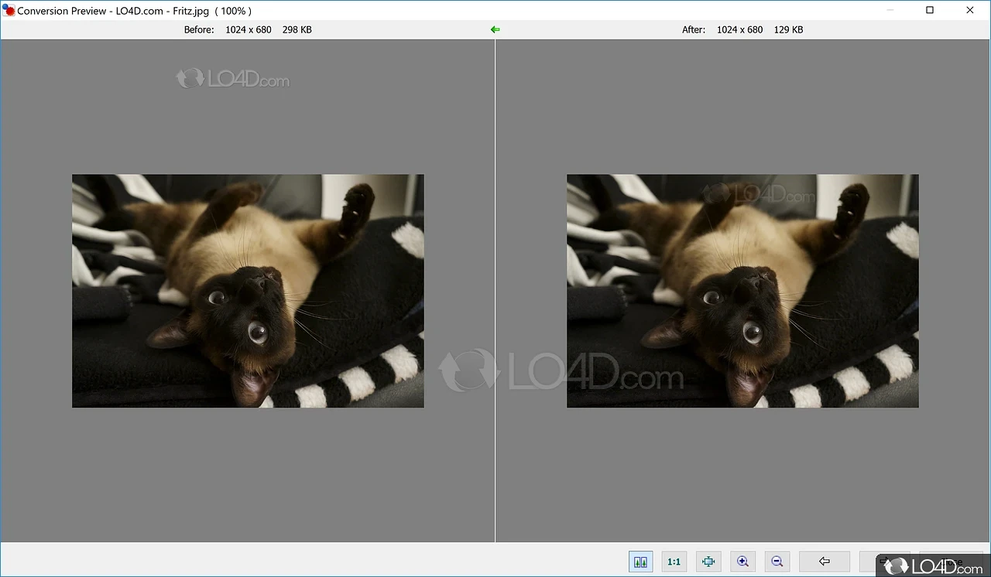Zoom out with the magnifier minus icon
This screenshot has height=577, width=991.
tap(777, 562)
